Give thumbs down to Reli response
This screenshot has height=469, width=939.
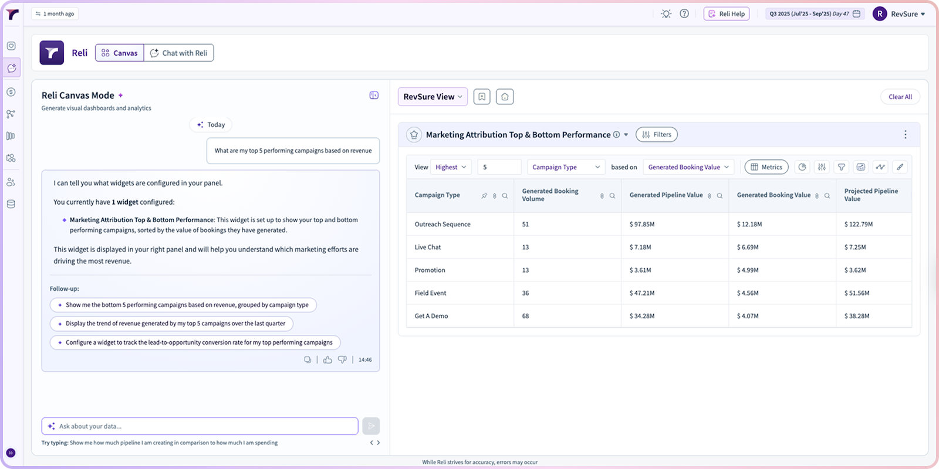tap(342, 359)
